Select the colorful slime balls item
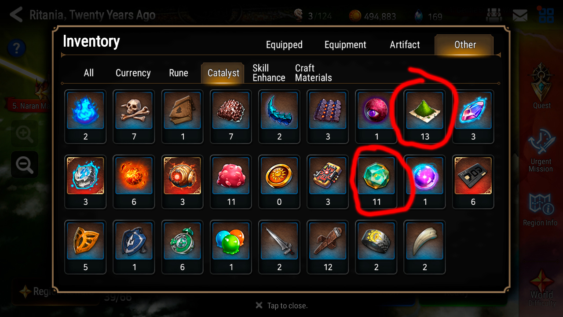563x317 pixels. [231, 247]
